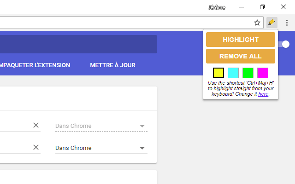Choose the cyan highlight color
295x184 pixels.
(233, 73)
